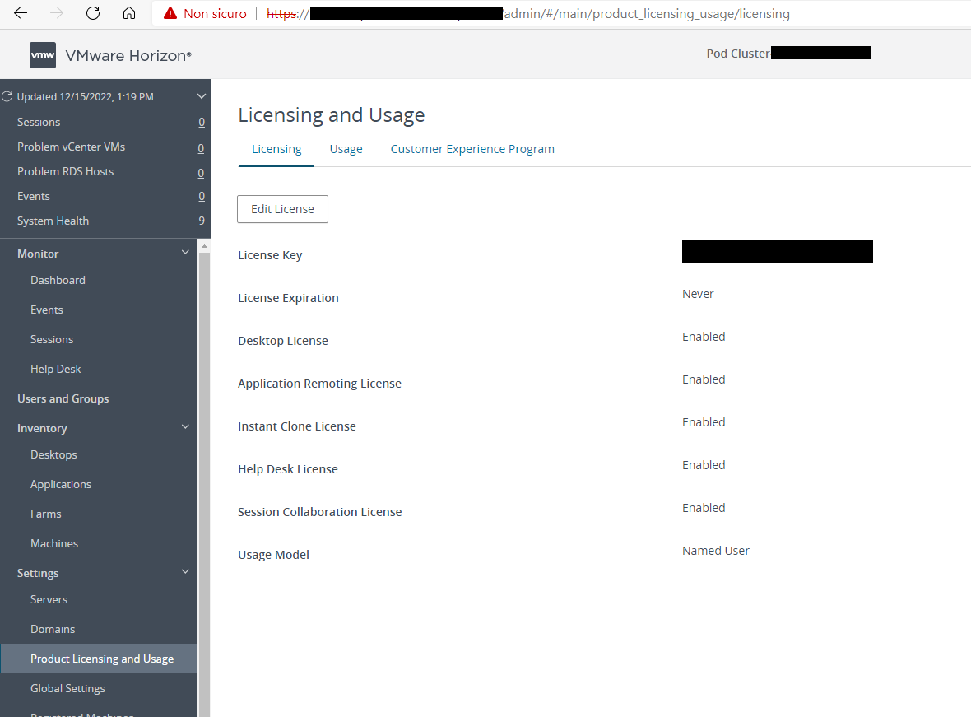Screen dimensions: 971x717
Task: Open the Problem vCenter VMs count link
Action: point(201,148)
